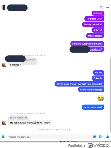Click the blue plus attachments icon

click(3, 137)
